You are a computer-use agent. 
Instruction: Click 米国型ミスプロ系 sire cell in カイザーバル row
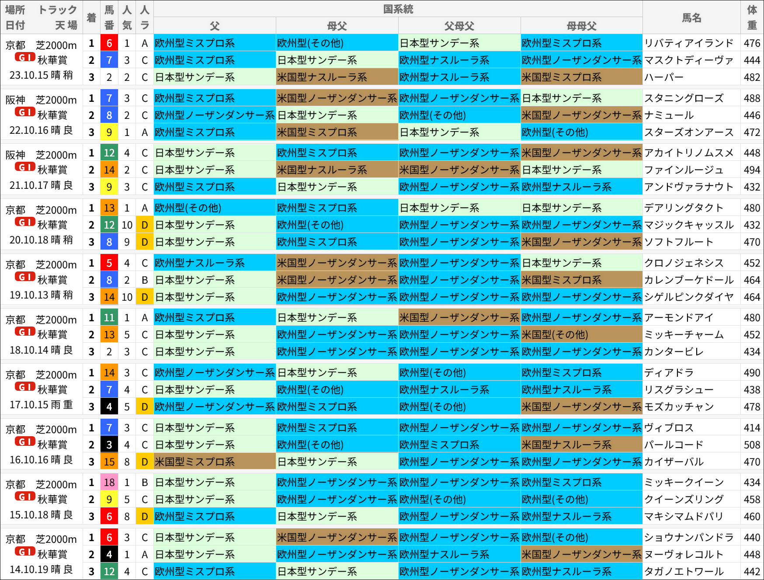(215, 462)
